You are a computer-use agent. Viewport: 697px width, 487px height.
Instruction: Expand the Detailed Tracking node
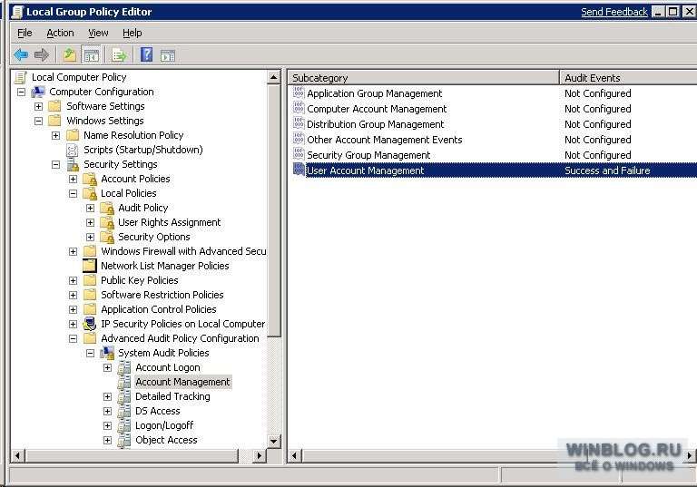click(107, 396)
